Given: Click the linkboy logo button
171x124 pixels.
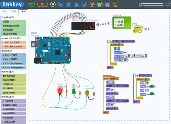Looking at the screenshot, I should pos(12,4).
